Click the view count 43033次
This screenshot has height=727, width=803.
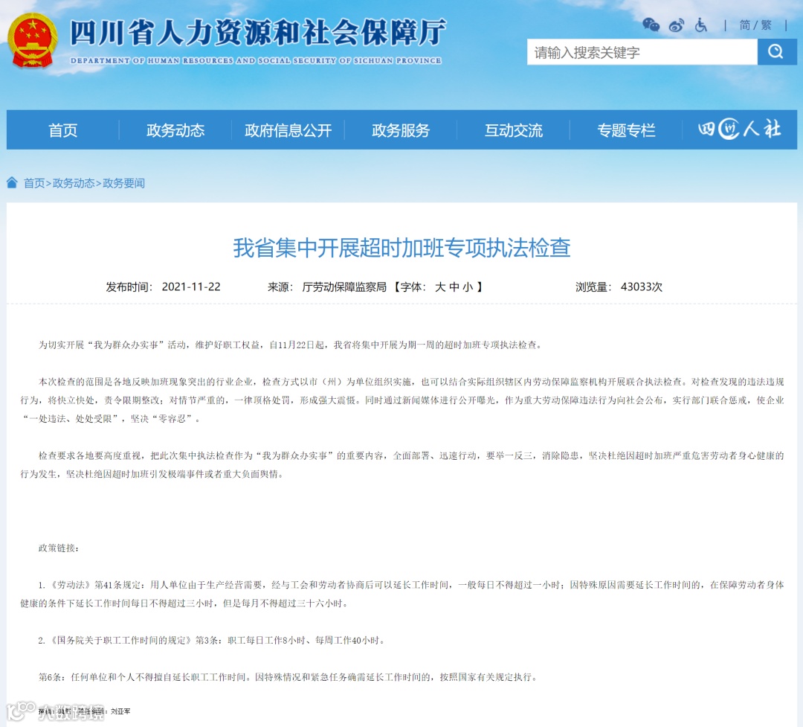point(642,286)
